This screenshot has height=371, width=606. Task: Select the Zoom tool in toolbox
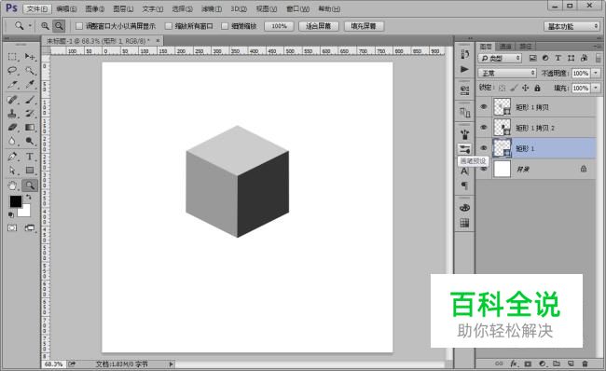click(30, 185)
